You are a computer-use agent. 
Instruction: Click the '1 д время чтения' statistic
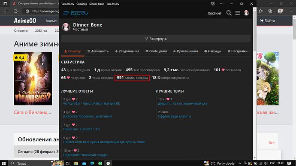pos(108,70)
